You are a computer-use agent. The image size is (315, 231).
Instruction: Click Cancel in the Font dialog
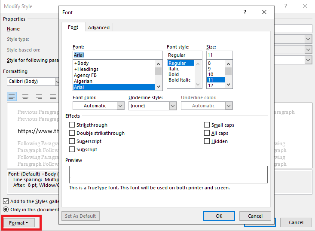coord(255,216)
